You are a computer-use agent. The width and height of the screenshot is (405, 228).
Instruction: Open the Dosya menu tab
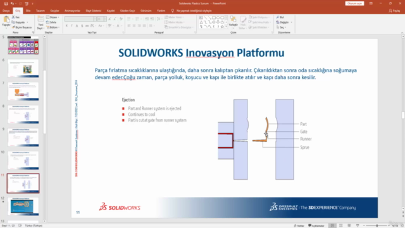tap(6, 11)
